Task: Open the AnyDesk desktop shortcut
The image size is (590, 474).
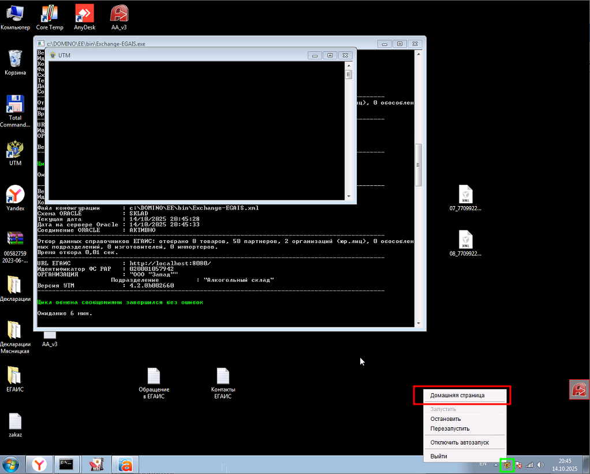Action: [x=85, y=14]
